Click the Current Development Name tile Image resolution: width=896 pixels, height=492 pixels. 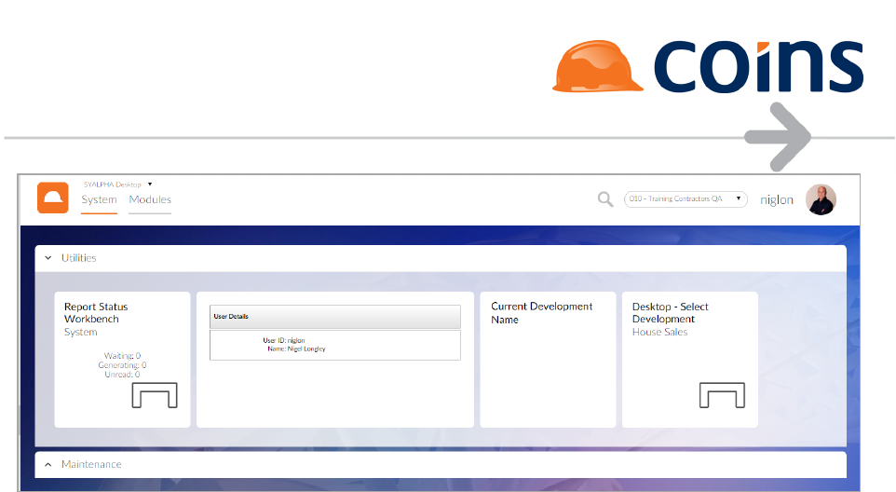click(548, 360)
